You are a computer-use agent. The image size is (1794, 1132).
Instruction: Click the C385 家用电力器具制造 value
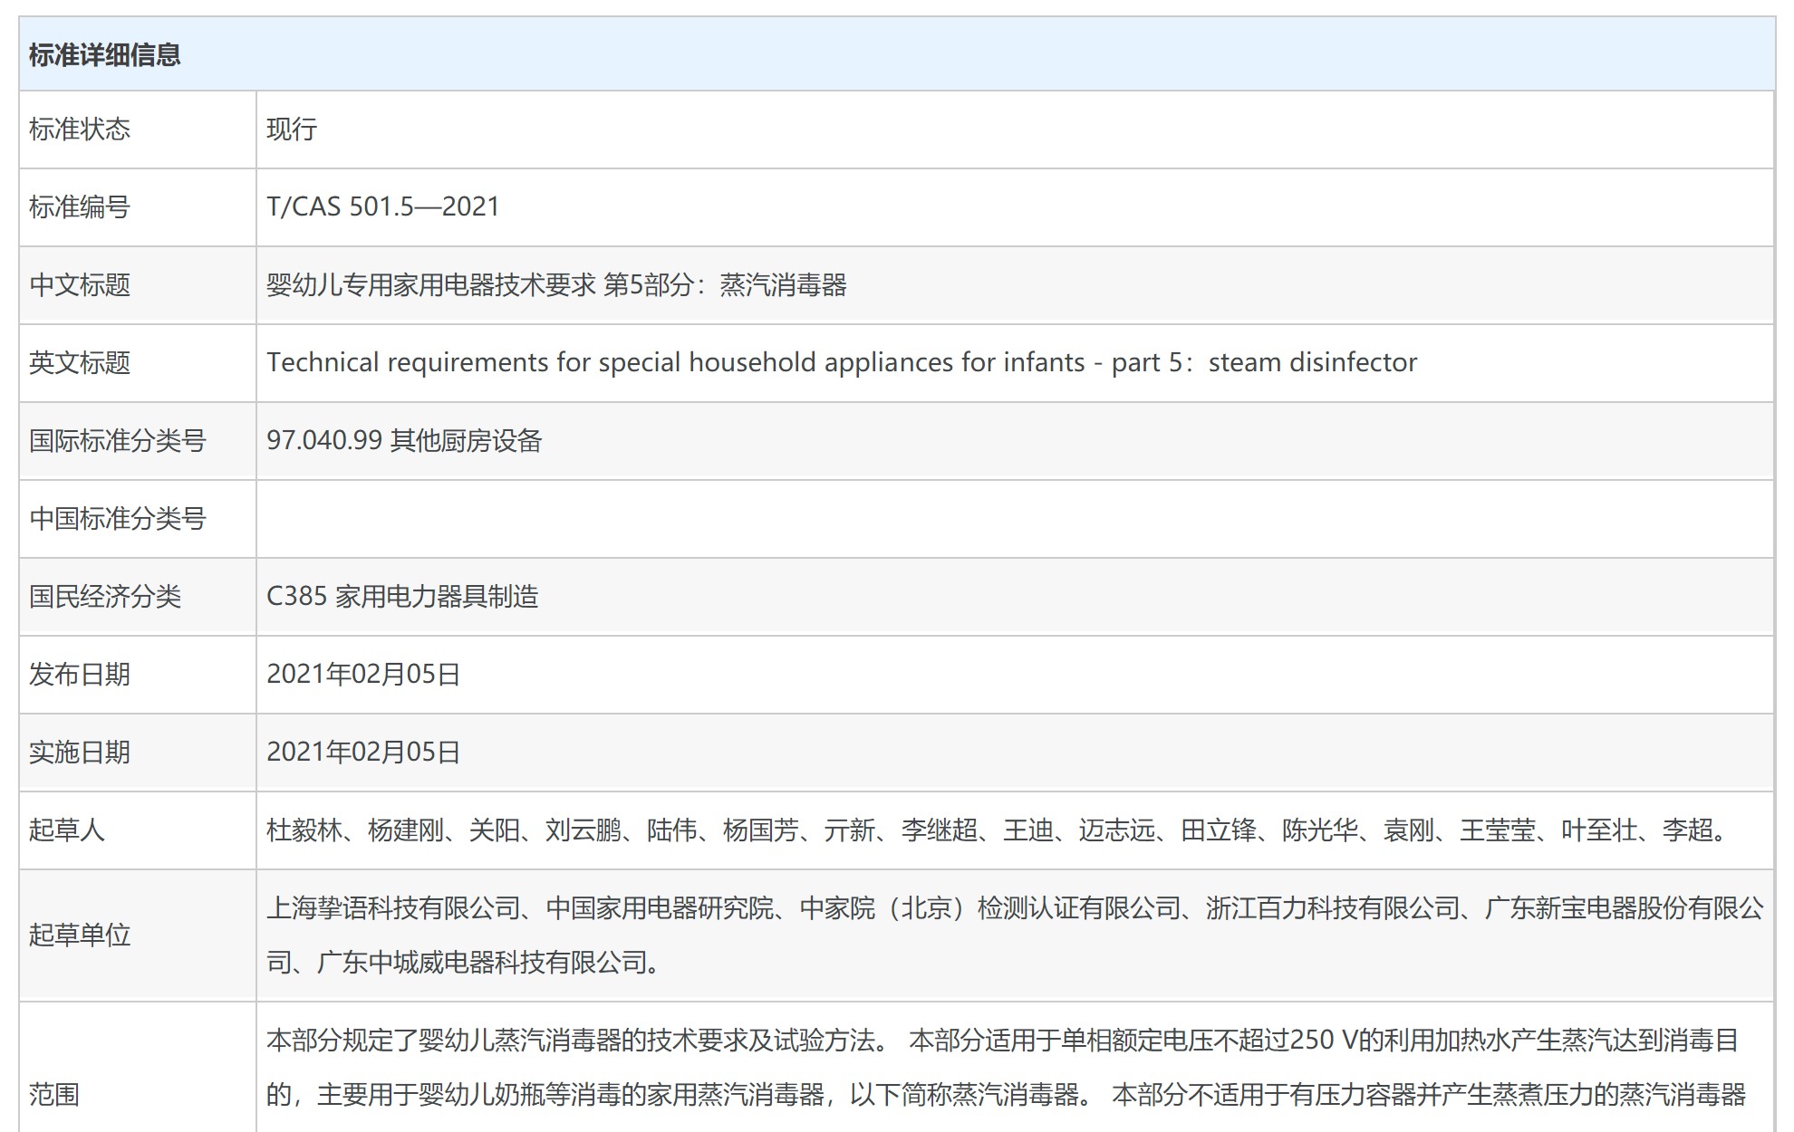click(402, 597)
